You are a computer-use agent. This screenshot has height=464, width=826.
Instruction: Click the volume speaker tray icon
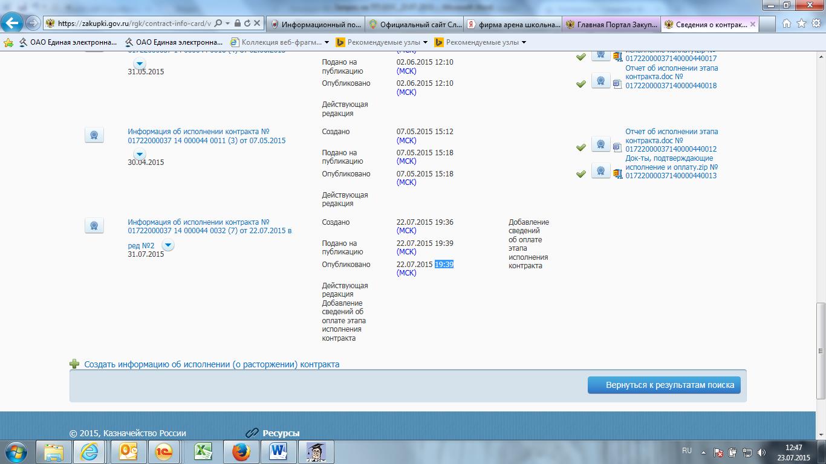coord(761,452)
